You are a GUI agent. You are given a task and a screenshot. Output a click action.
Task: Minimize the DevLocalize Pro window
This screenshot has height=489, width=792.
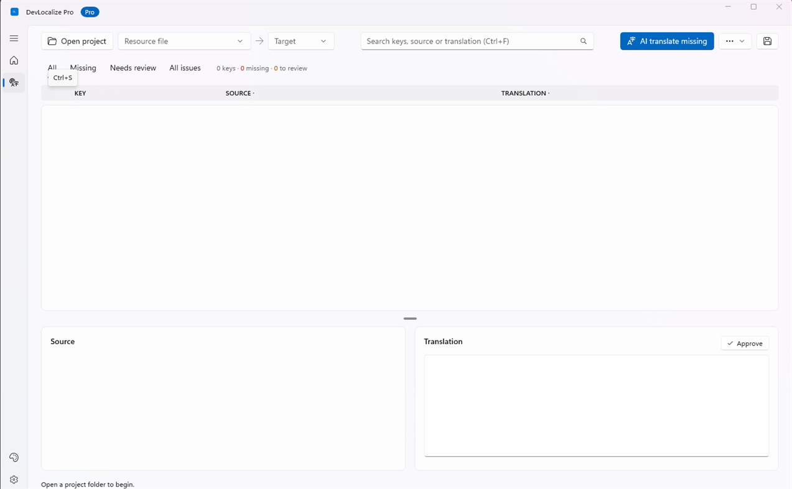tap(728, 7)
